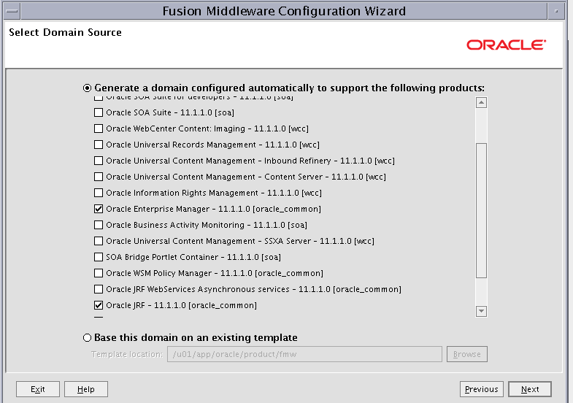Check Oracle Information Rights Management checkbox
This screenshot has height=403, width=573.
(x=99, y=193)
